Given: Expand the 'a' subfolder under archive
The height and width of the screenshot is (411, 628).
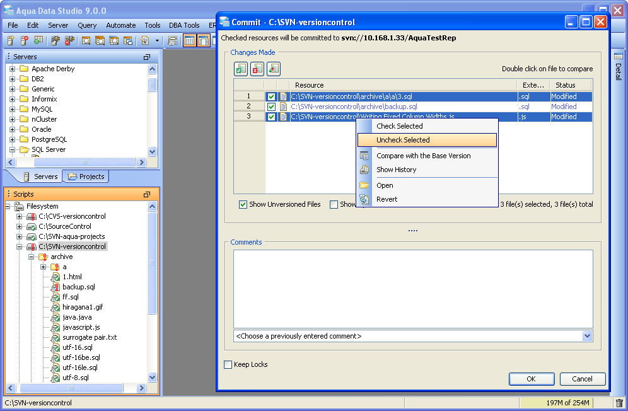Looking at the screenshot, I should pos(43,267).
